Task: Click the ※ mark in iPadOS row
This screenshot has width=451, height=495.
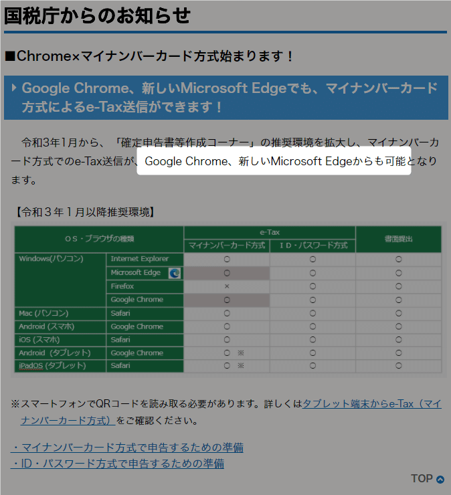Action: (241, 366)
